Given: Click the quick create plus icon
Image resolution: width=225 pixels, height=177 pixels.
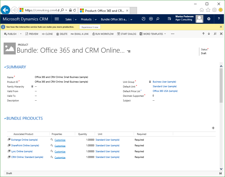Looking at the screenshot, I should (x=151, y=19).
